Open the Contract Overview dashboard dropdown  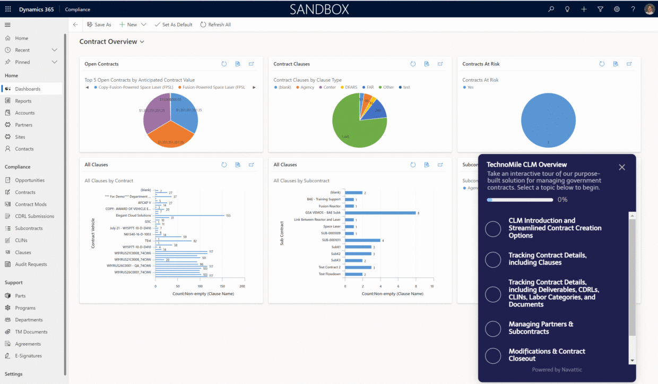click(142, 42)
